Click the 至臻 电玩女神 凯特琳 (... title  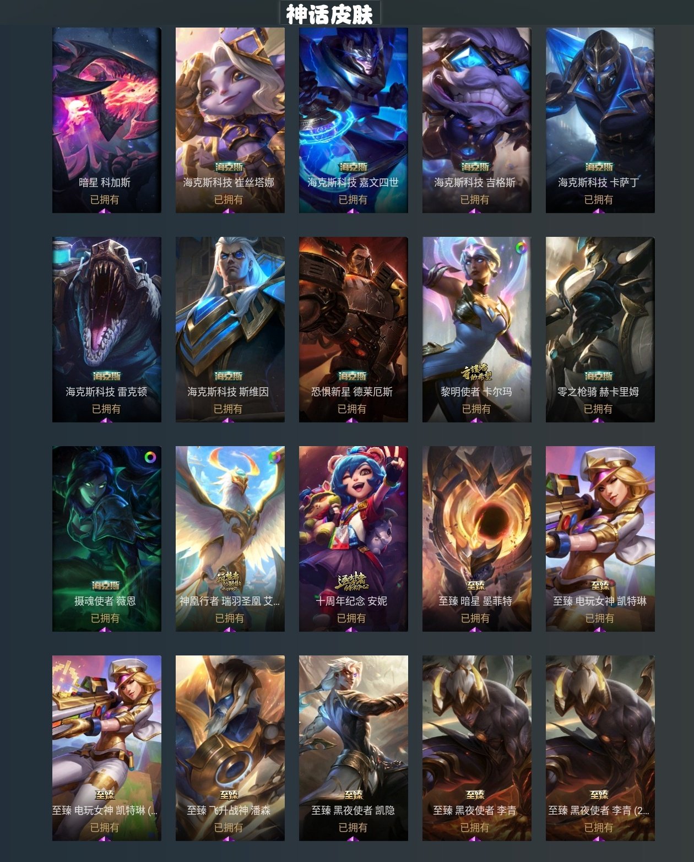pos(105,810)
